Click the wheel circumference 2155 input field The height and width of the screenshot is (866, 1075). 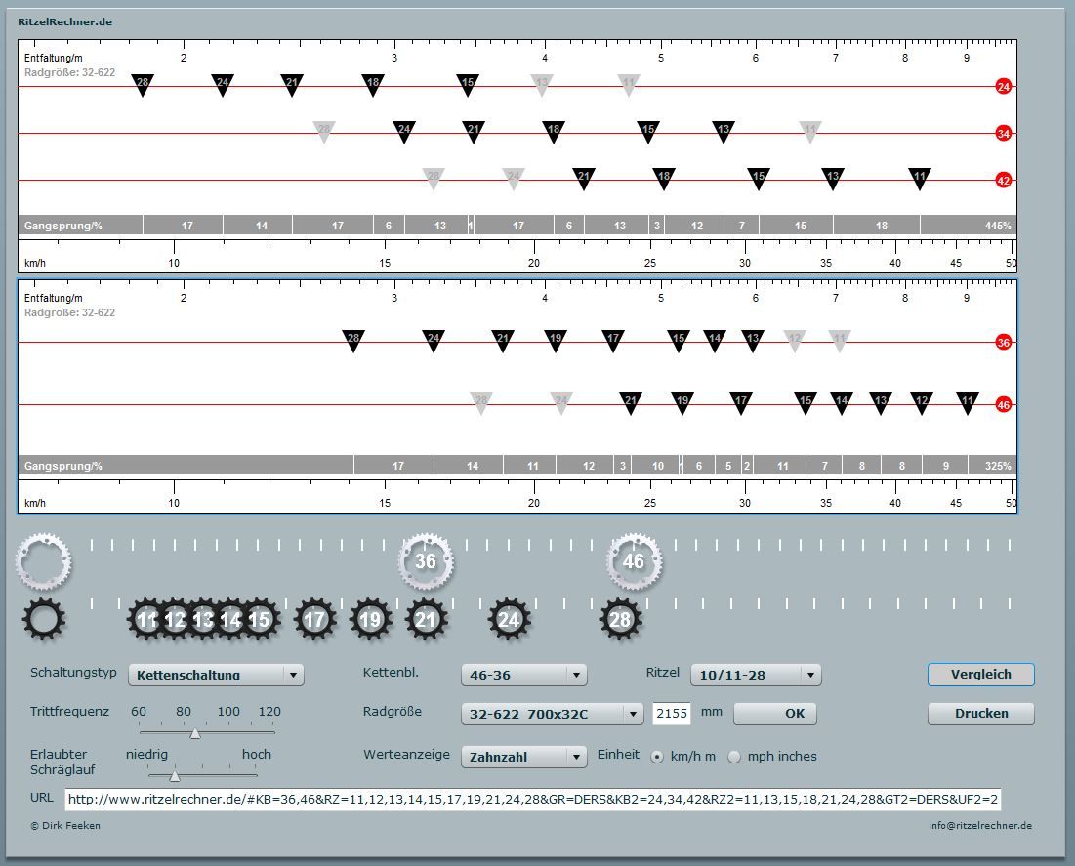[x=672, y=714]
